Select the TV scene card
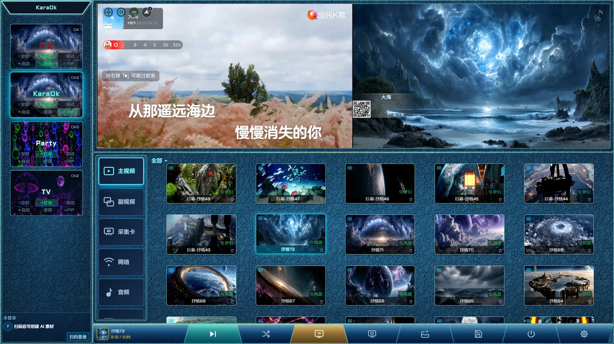The height and width of the screenshot is (344, 614). tap(46, 193)
